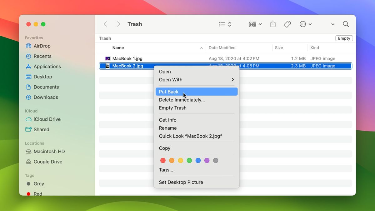Screen dimensions: 375x211
Task: Open the Downloads folder in sidebar
Action: point(45,97)
